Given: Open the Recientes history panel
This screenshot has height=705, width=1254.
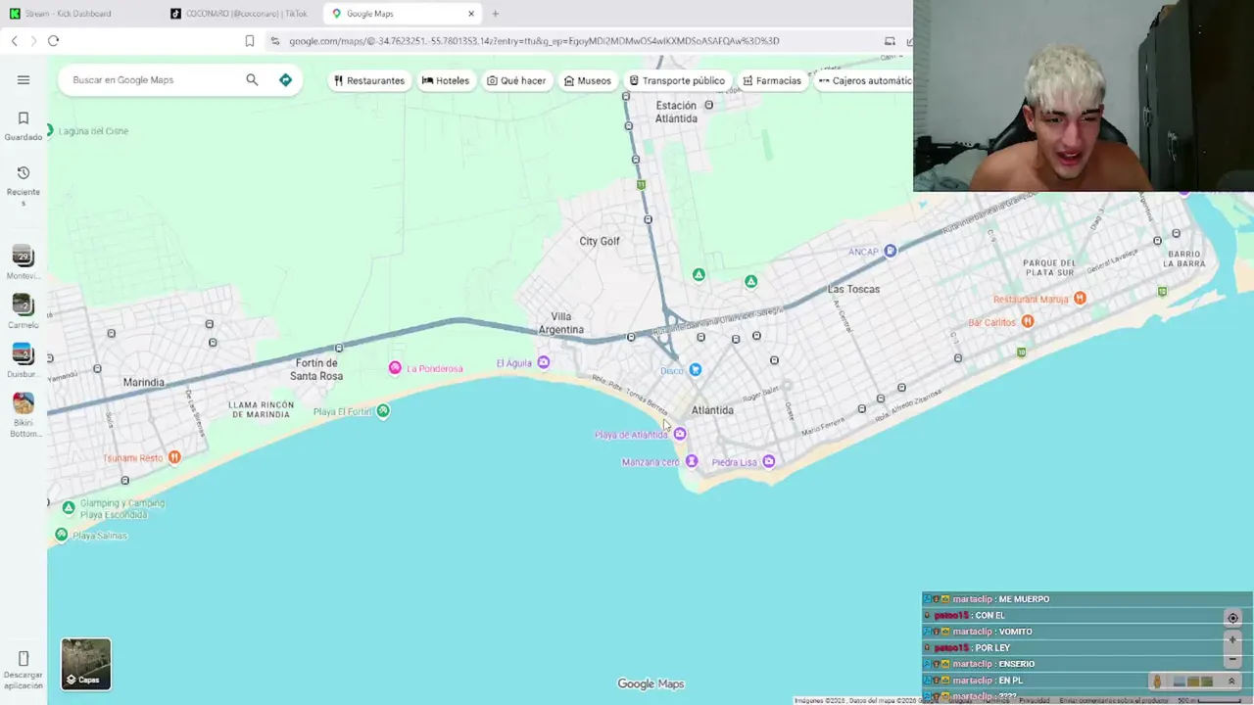Looking at the screenshot, I should (24, 186).
